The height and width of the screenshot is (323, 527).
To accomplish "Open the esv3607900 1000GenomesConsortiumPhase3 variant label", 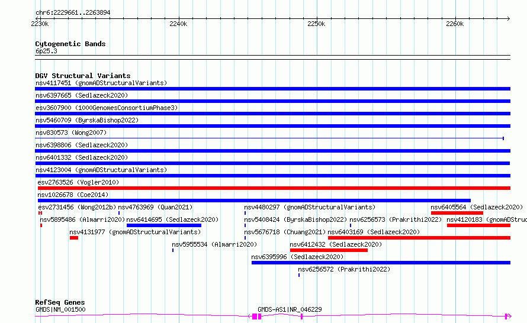I will click(x=107, y=108).
